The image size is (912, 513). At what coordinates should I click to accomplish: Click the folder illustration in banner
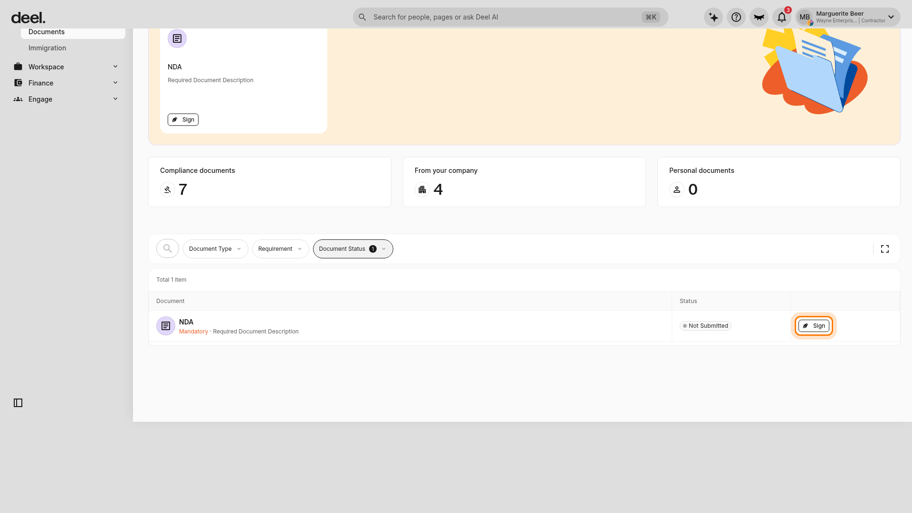coord(815,71)
